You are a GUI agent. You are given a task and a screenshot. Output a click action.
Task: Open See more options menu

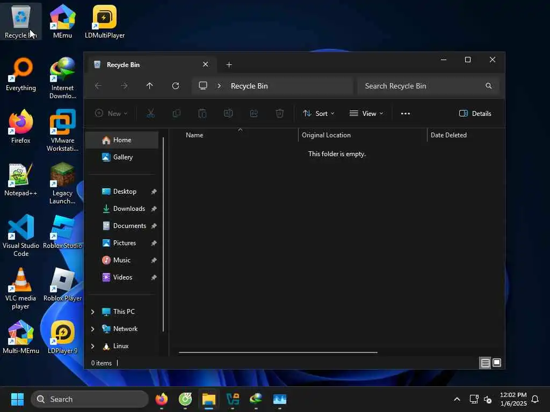click(406, 114)
